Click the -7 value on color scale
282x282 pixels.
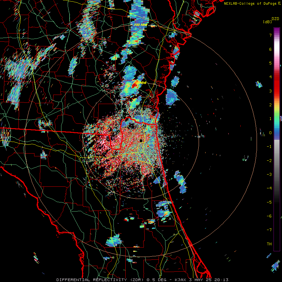point(269,230)
